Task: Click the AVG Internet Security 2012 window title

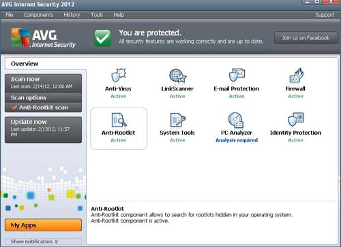Action: 38,4
